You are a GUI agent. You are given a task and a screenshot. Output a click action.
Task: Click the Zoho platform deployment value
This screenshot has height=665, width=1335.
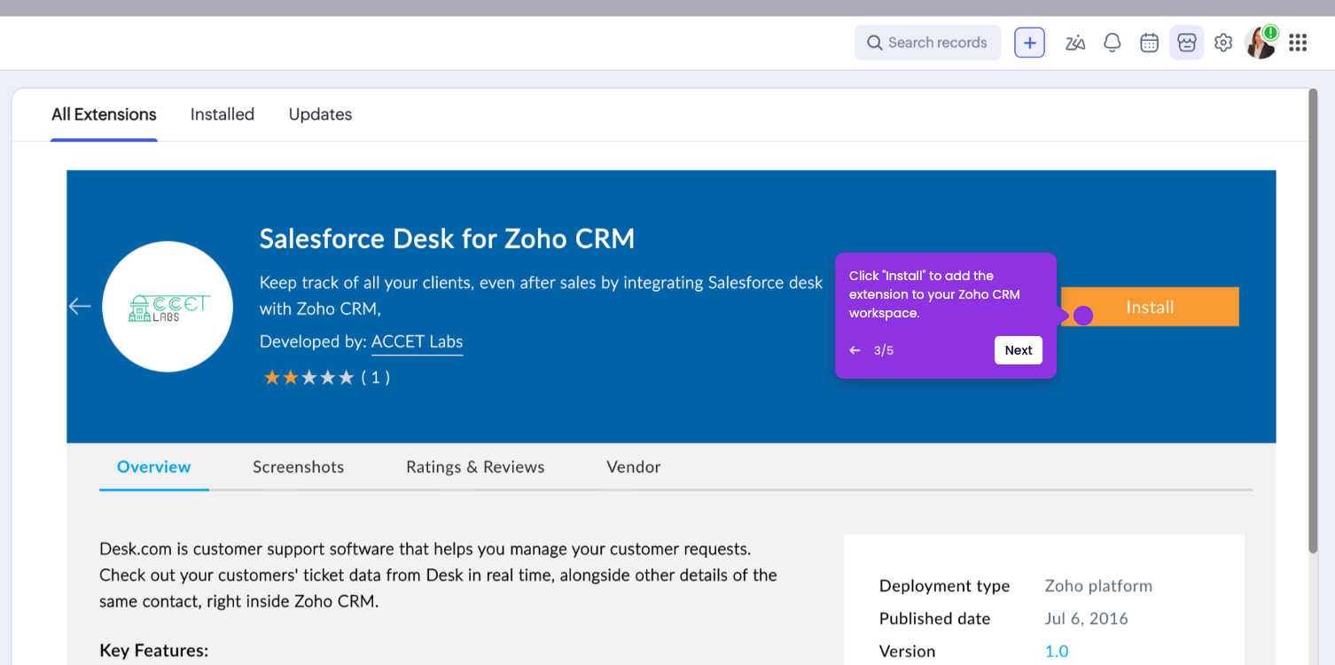(1098, 586)
